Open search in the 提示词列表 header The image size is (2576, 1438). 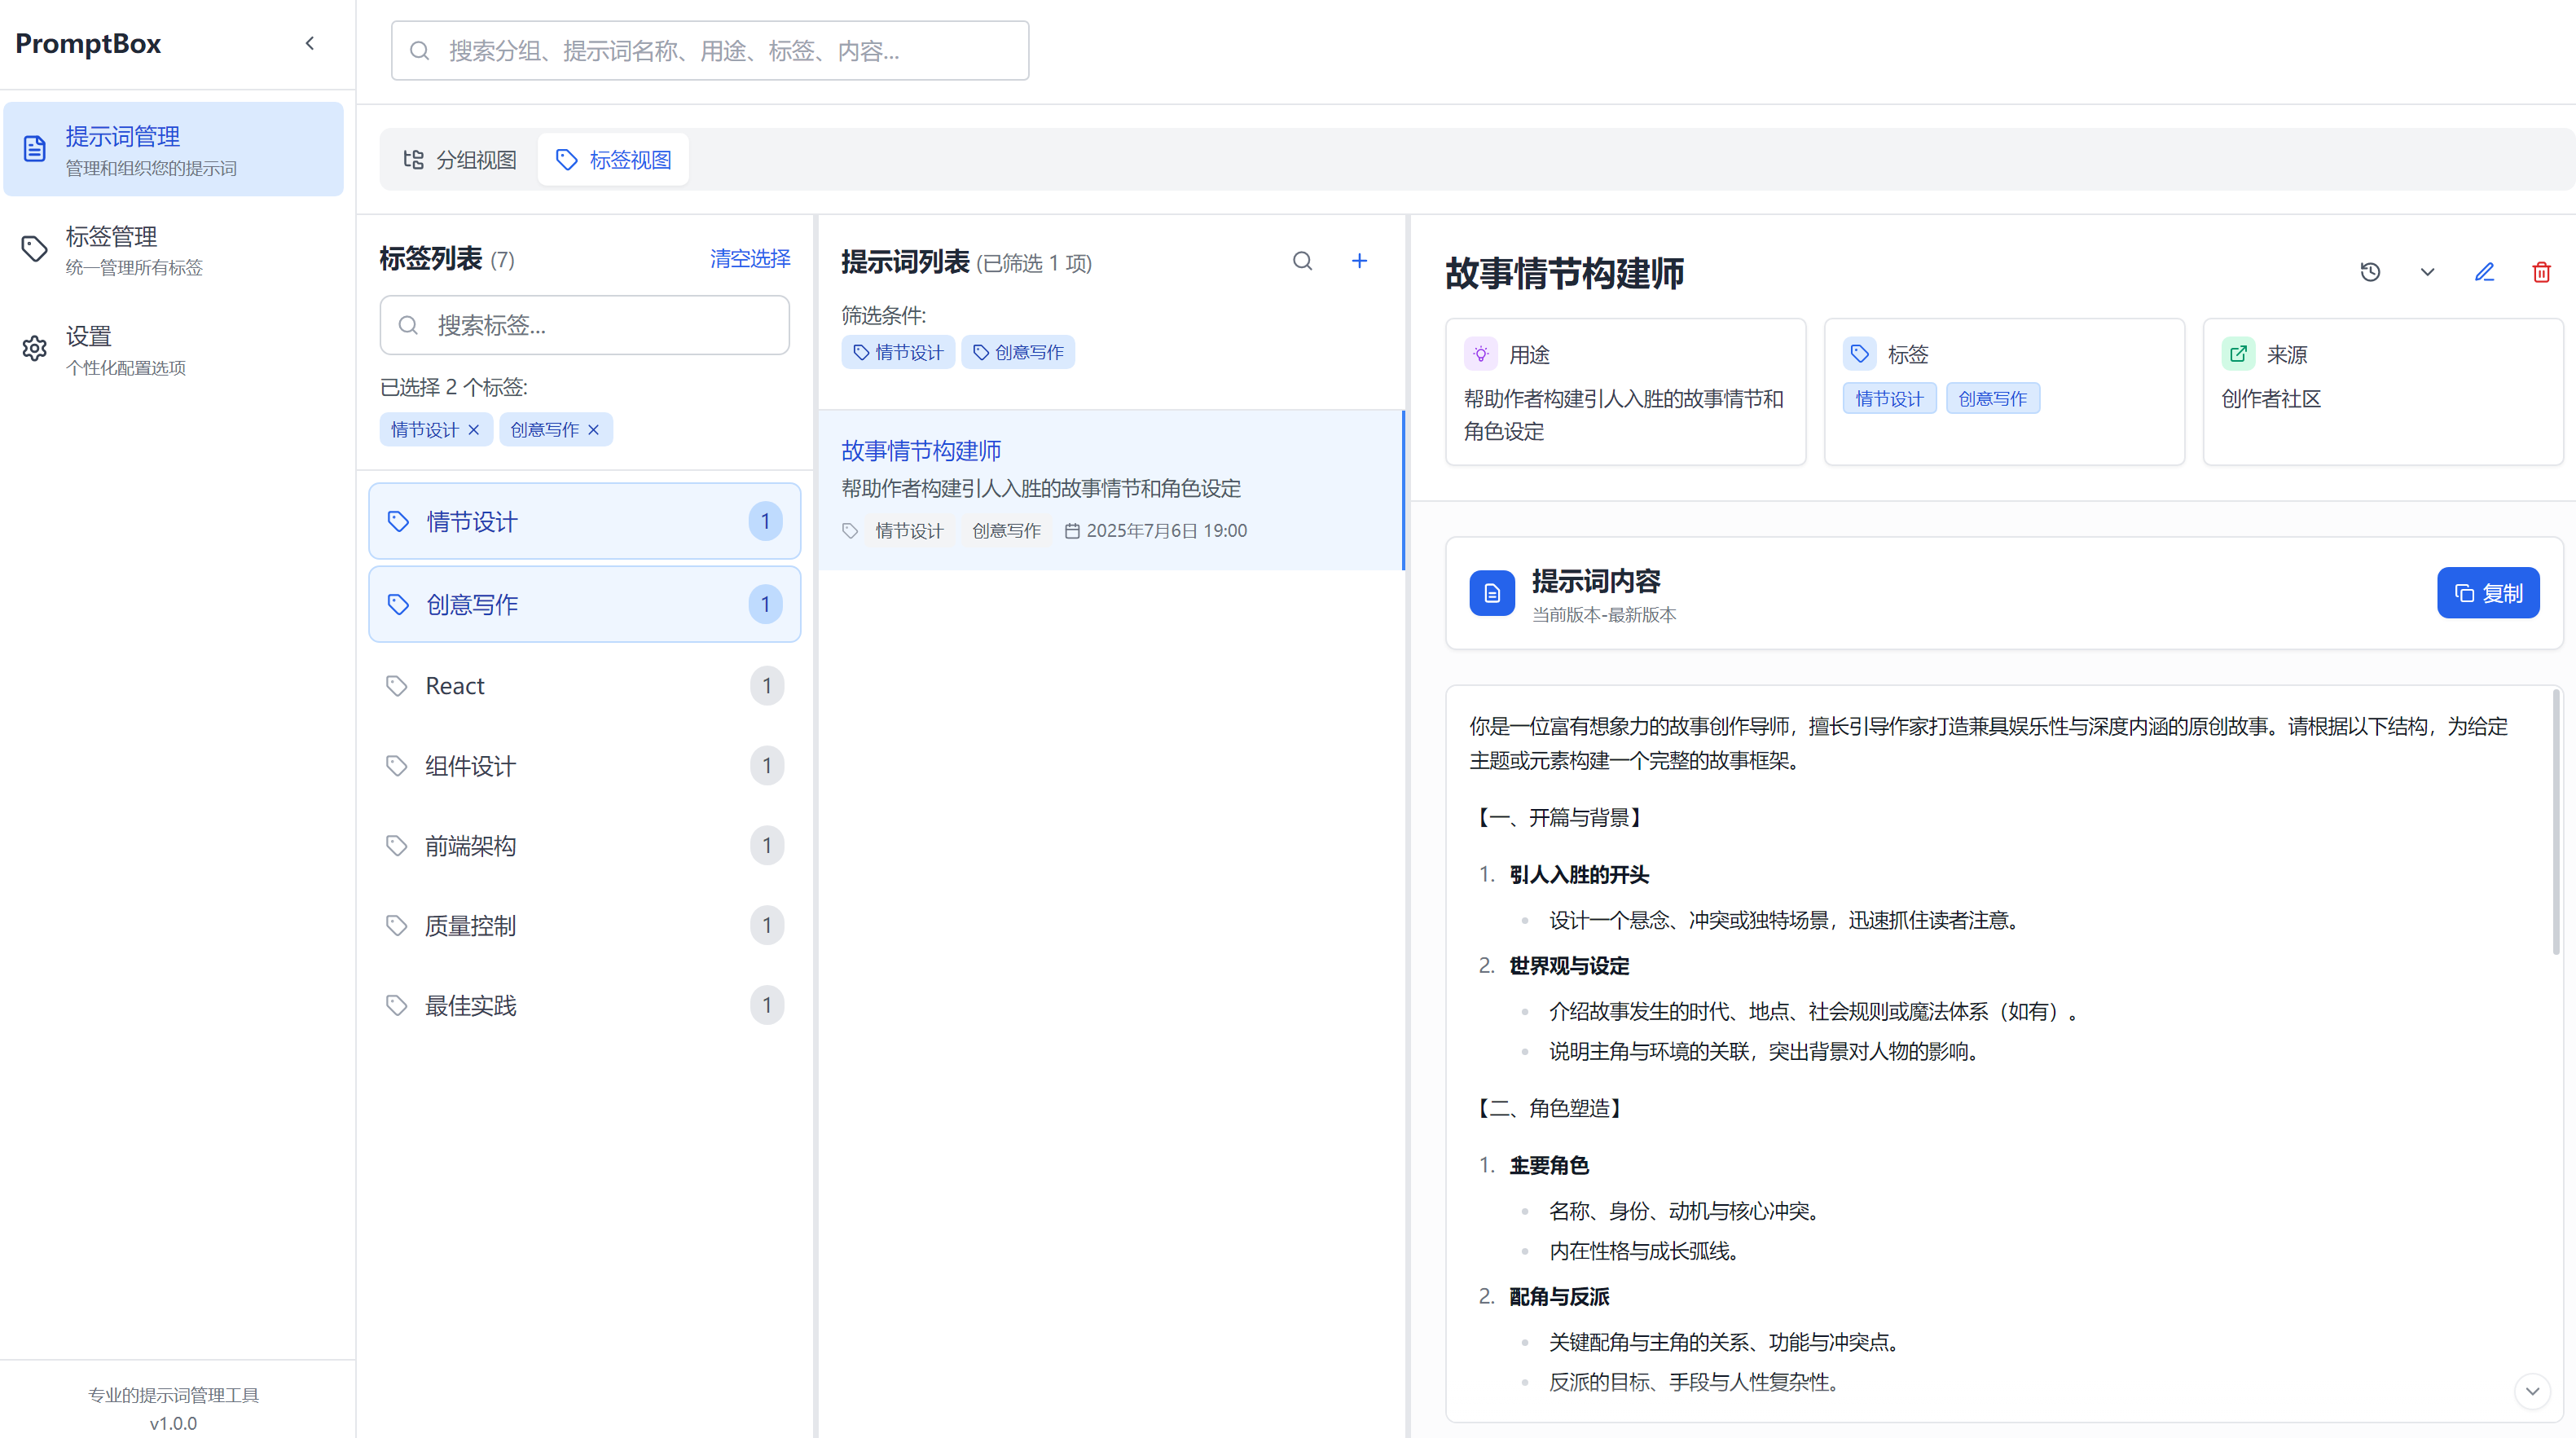tap(1302, 261)
